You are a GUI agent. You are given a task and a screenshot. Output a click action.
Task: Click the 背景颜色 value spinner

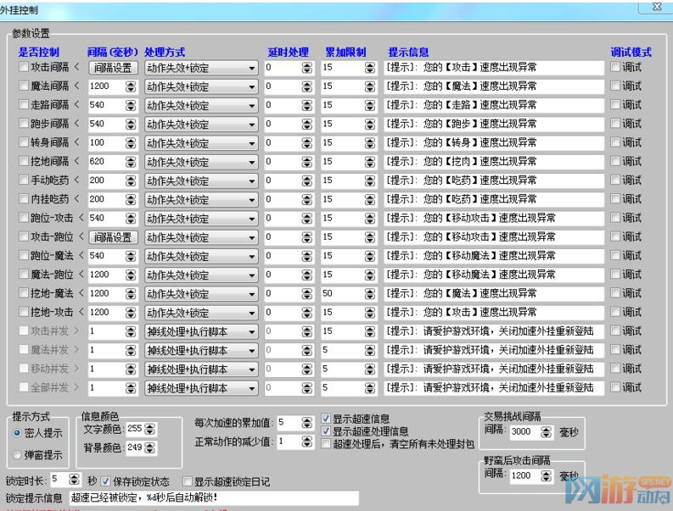[x=149, y=447]
